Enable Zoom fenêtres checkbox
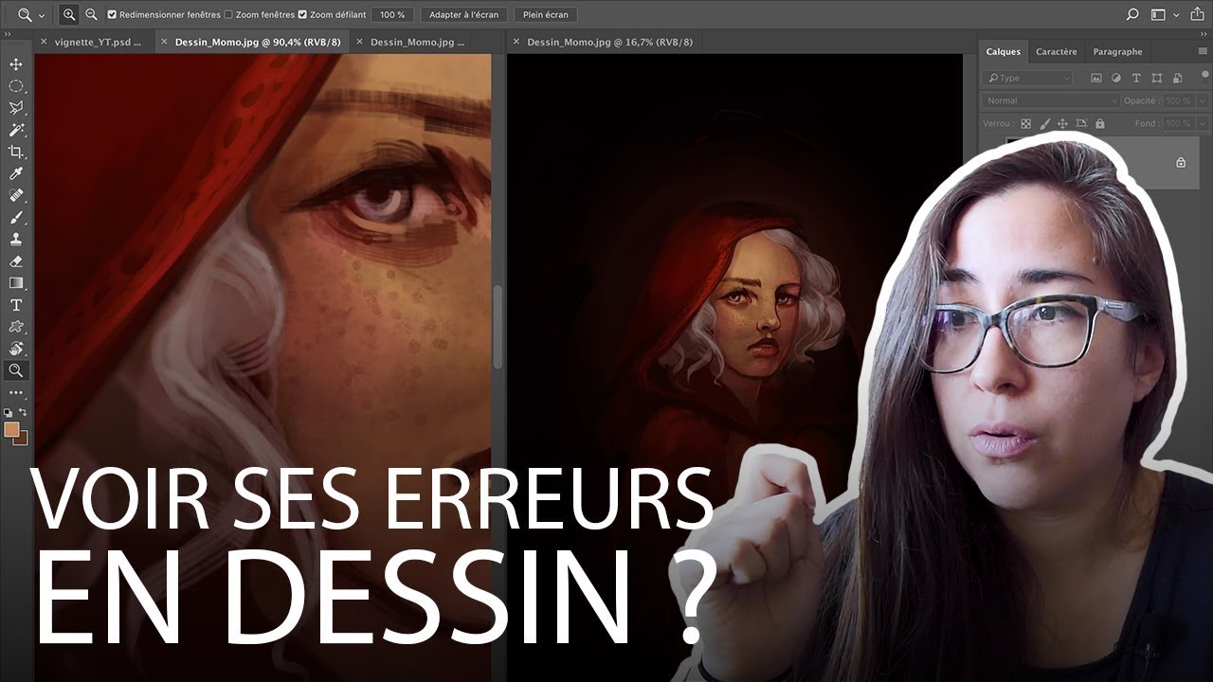This screenshot has height=682, width=1213. [228, 15]
